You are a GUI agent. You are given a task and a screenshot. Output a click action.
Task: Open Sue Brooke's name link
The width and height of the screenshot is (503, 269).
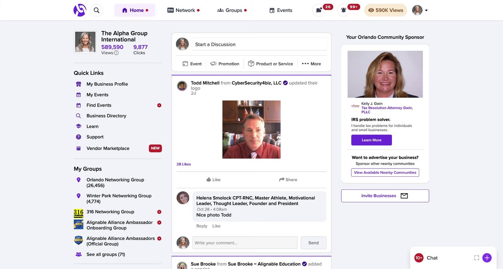pyautogui.click(x=203, y=264)
